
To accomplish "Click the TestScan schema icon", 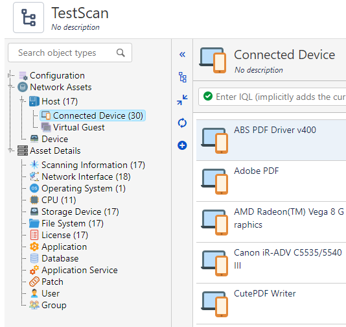I will click(x=29, y=18).
